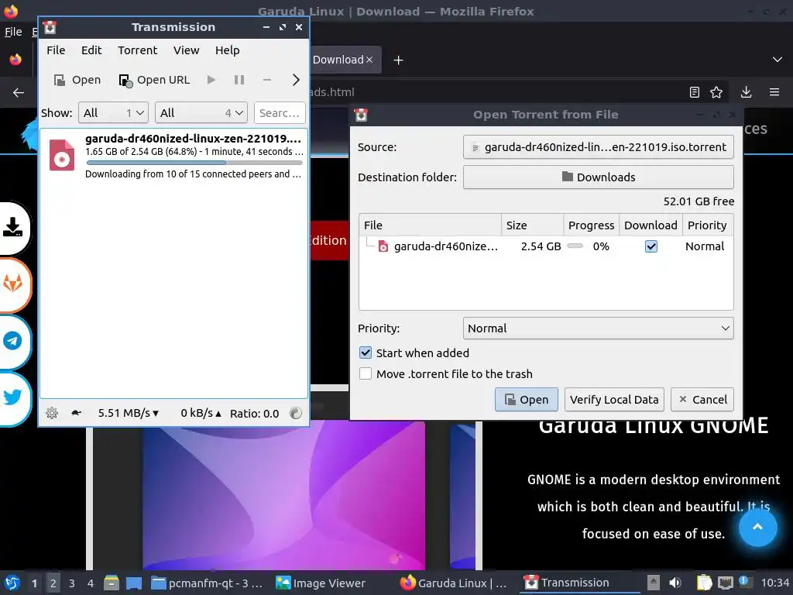Viewport: 793px width, 595px height.
Task: Click the download icon in website sidebar
Action: click(12, 227)
